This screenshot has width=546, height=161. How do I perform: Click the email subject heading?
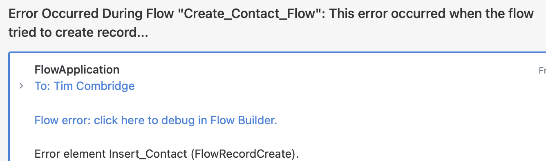[271, 23]
